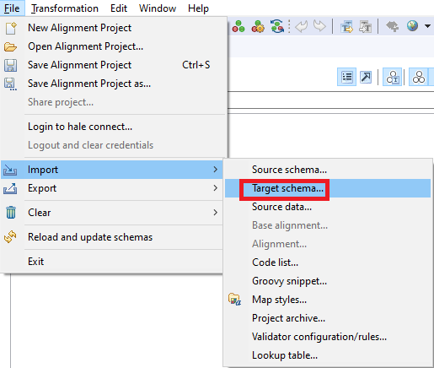Select Source schema... in Import submenu
This screenshot has width=434, height=368.
289,170
